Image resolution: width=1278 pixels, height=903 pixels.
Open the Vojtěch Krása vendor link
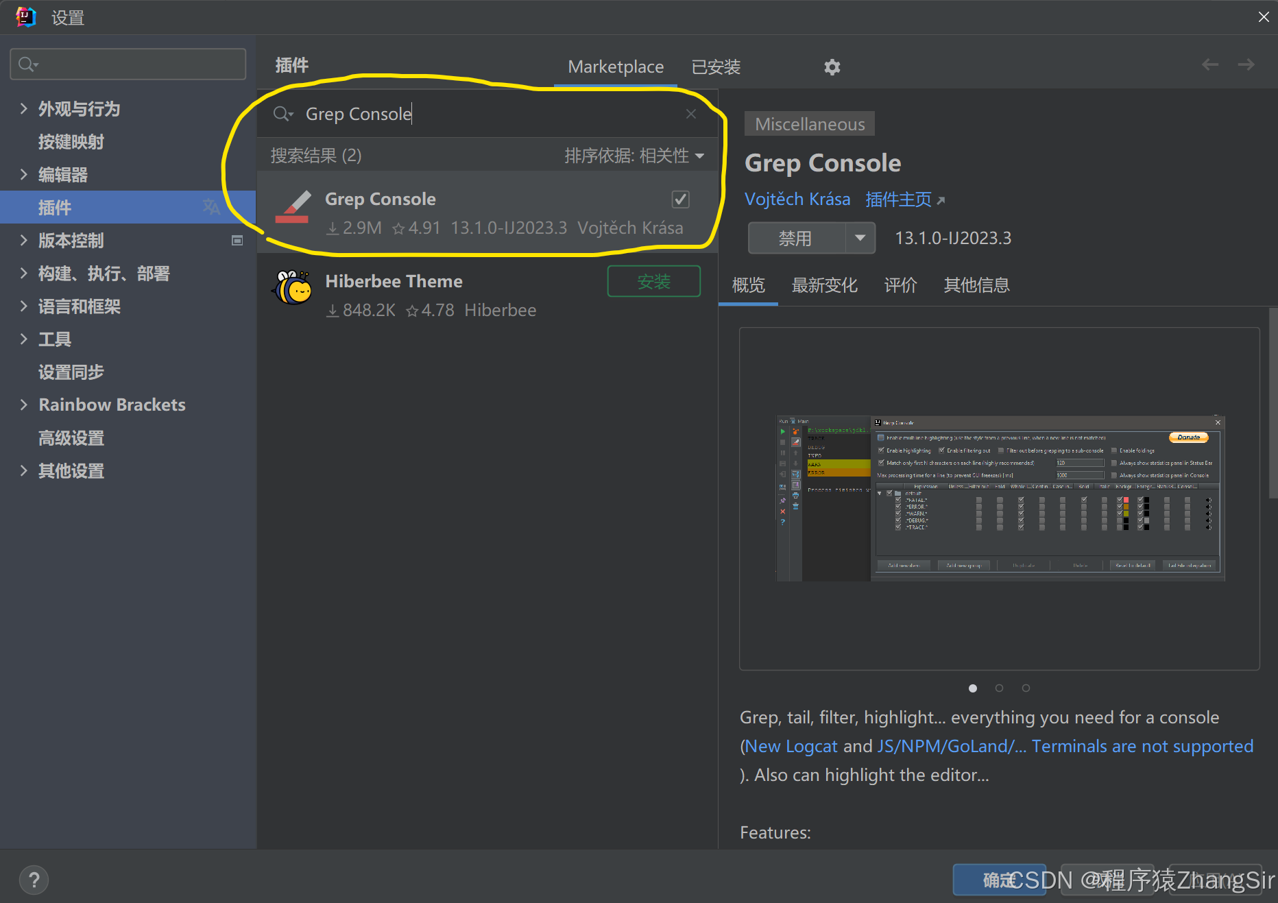point(797,200)
